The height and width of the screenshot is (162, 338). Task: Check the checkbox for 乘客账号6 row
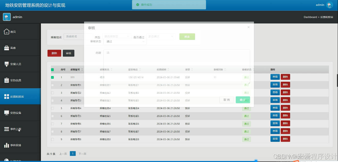coord(52,124)
